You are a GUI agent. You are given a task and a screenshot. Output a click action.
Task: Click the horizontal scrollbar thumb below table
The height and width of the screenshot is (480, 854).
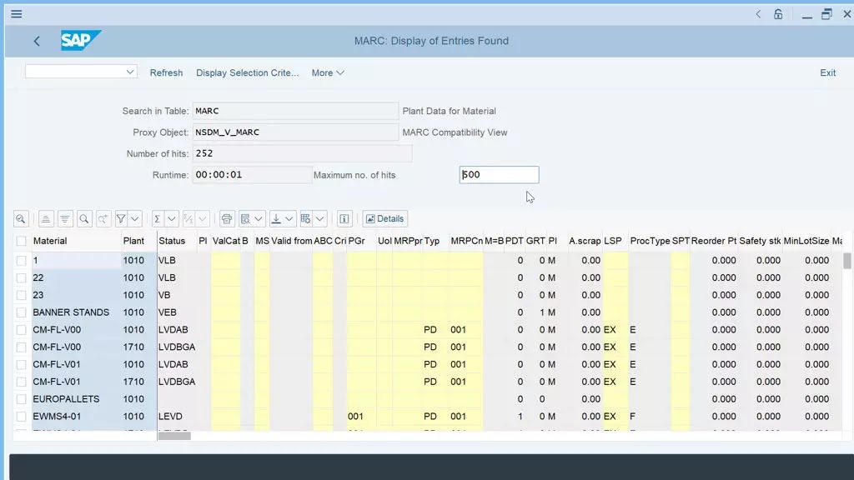coord(174,435)
